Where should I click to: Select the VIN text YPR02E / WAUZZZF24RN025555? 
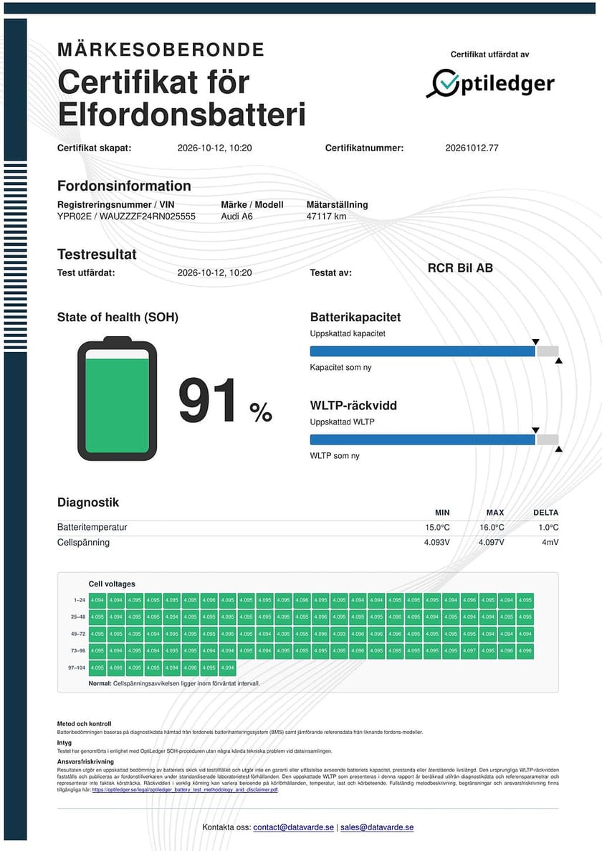pos(126,216)
